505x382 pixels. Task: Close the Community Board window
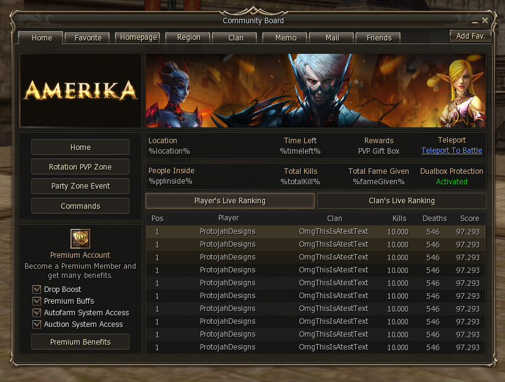(x=485, y=21)
